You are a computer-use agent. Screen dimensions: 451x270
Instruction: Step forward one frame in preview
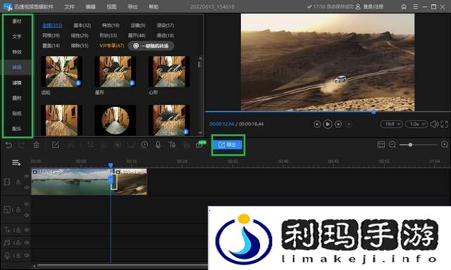tap(338, 124)
